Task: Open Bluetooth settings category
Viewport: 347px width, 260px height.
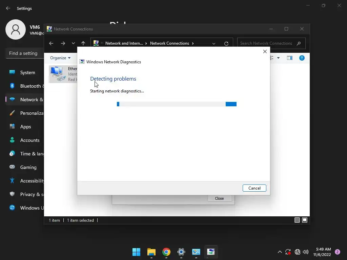Action: pos(25,86)
